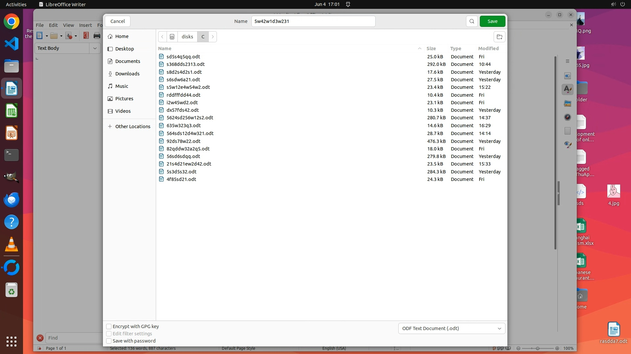The image size is (631, 354).
Task: Click the disk root icon in the path bar
Action: pyautogui.click(x=172, y=37)
